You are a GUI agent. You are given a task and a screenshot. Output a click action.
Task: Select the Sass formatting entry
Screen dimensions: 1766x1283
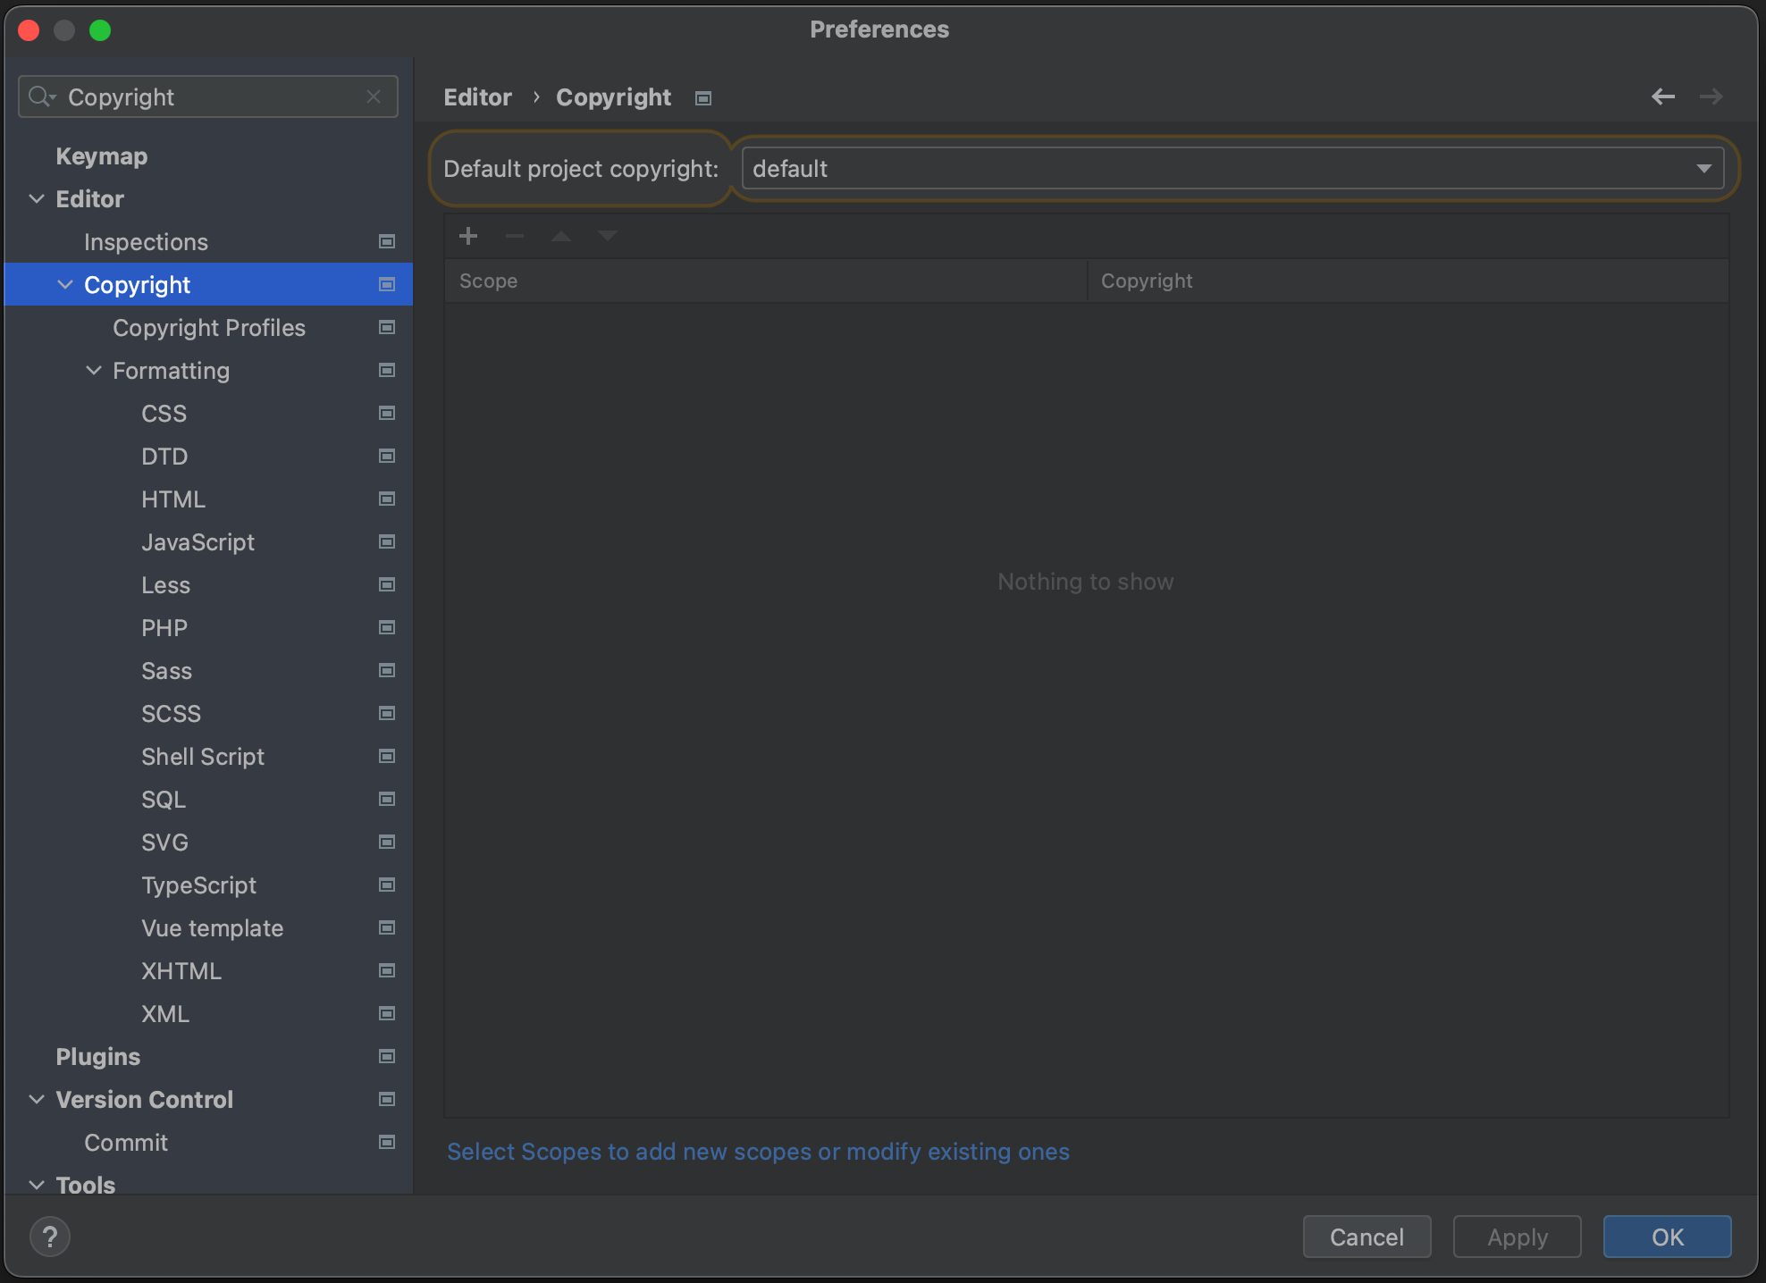[166, 671]
